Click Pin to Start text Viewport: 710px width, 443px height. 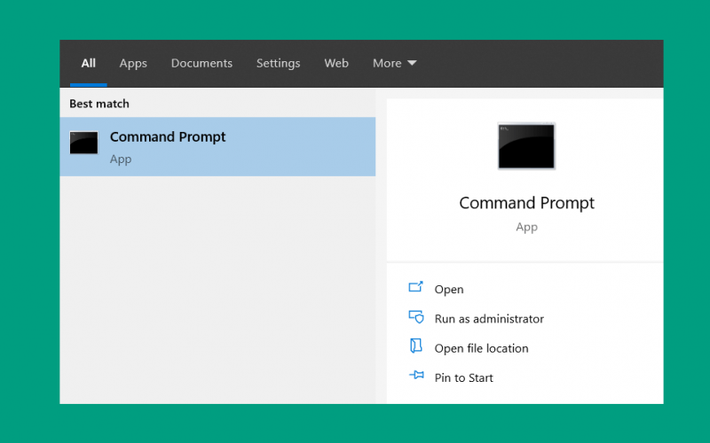(463, 377)
